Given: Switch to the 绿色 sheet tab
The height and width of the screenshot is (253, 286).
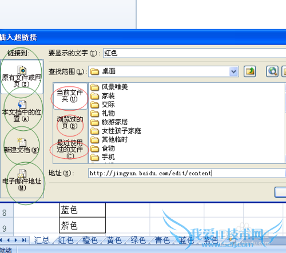Looking at the screenshot, I should 138,240.
